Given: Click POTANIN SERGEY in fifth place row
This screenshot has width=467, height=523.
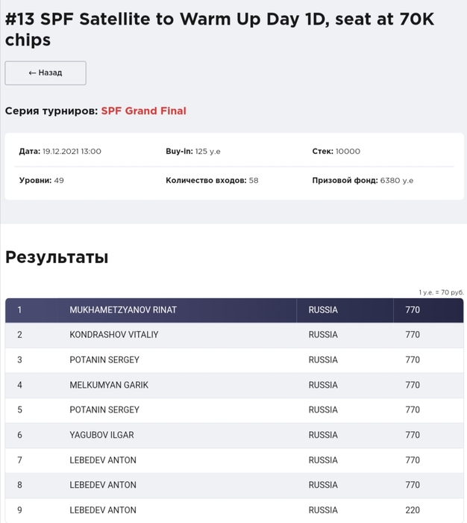Looking at the screenshot, I should pyautogui.click(x=104, y=410).
